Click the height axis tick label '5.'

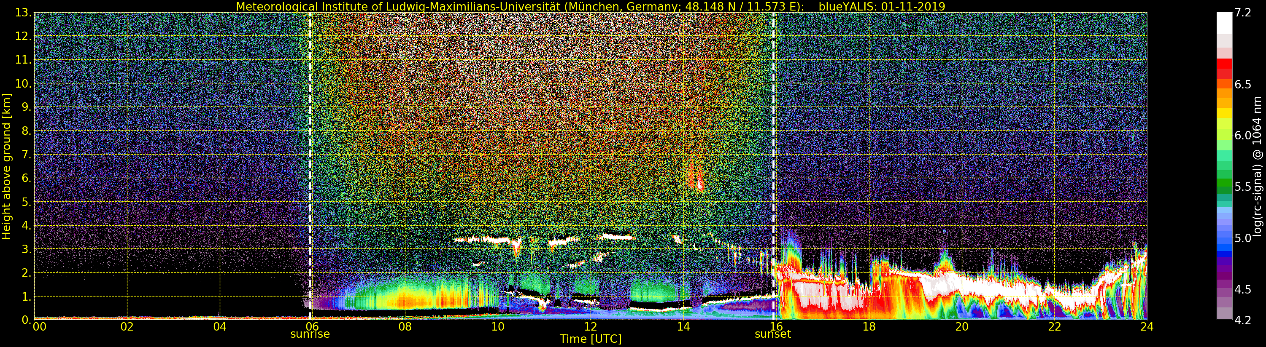(x=27, y=202)
